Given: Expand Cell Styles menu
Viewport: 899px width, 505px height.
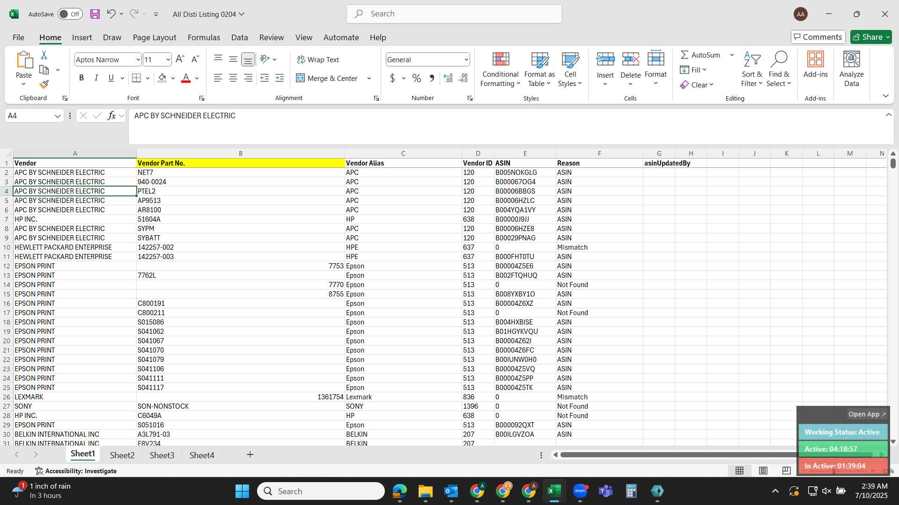Looking at the screenshot, I should pyautogui.click(x=570, y=69).
